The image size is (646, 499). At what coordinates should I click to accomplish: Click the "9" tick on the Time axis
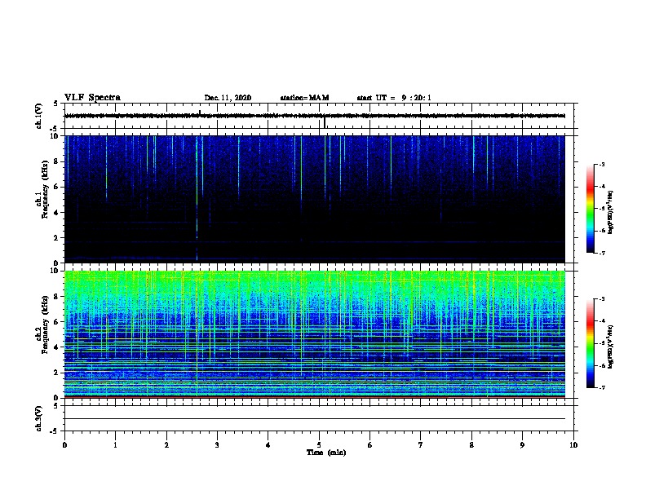(522, 445)
